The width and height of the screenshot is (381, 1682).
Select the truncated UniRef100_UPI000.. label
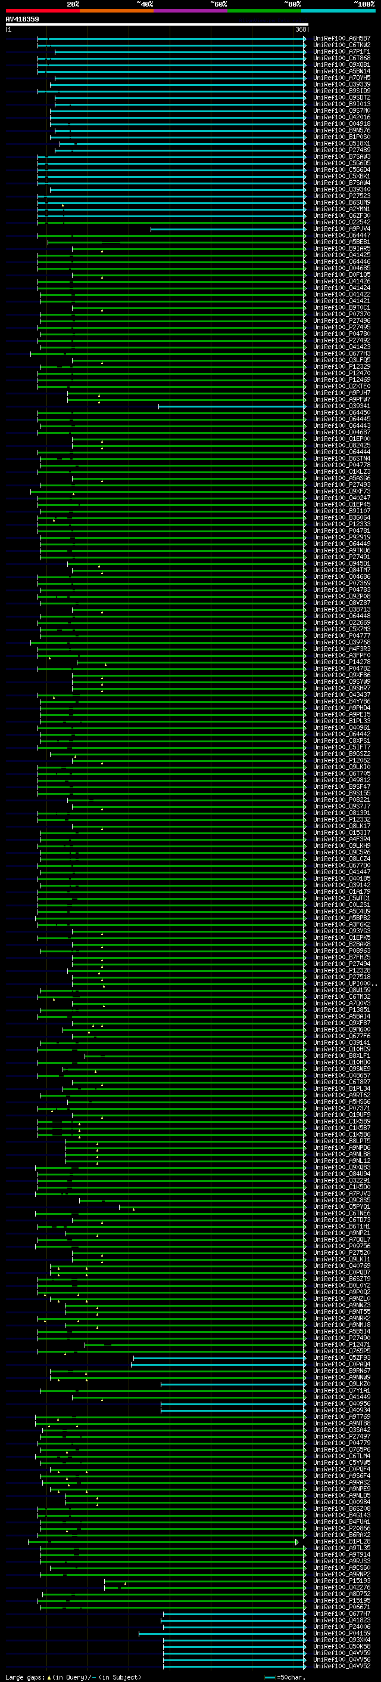pyautogui.click(x=345, y=983)
